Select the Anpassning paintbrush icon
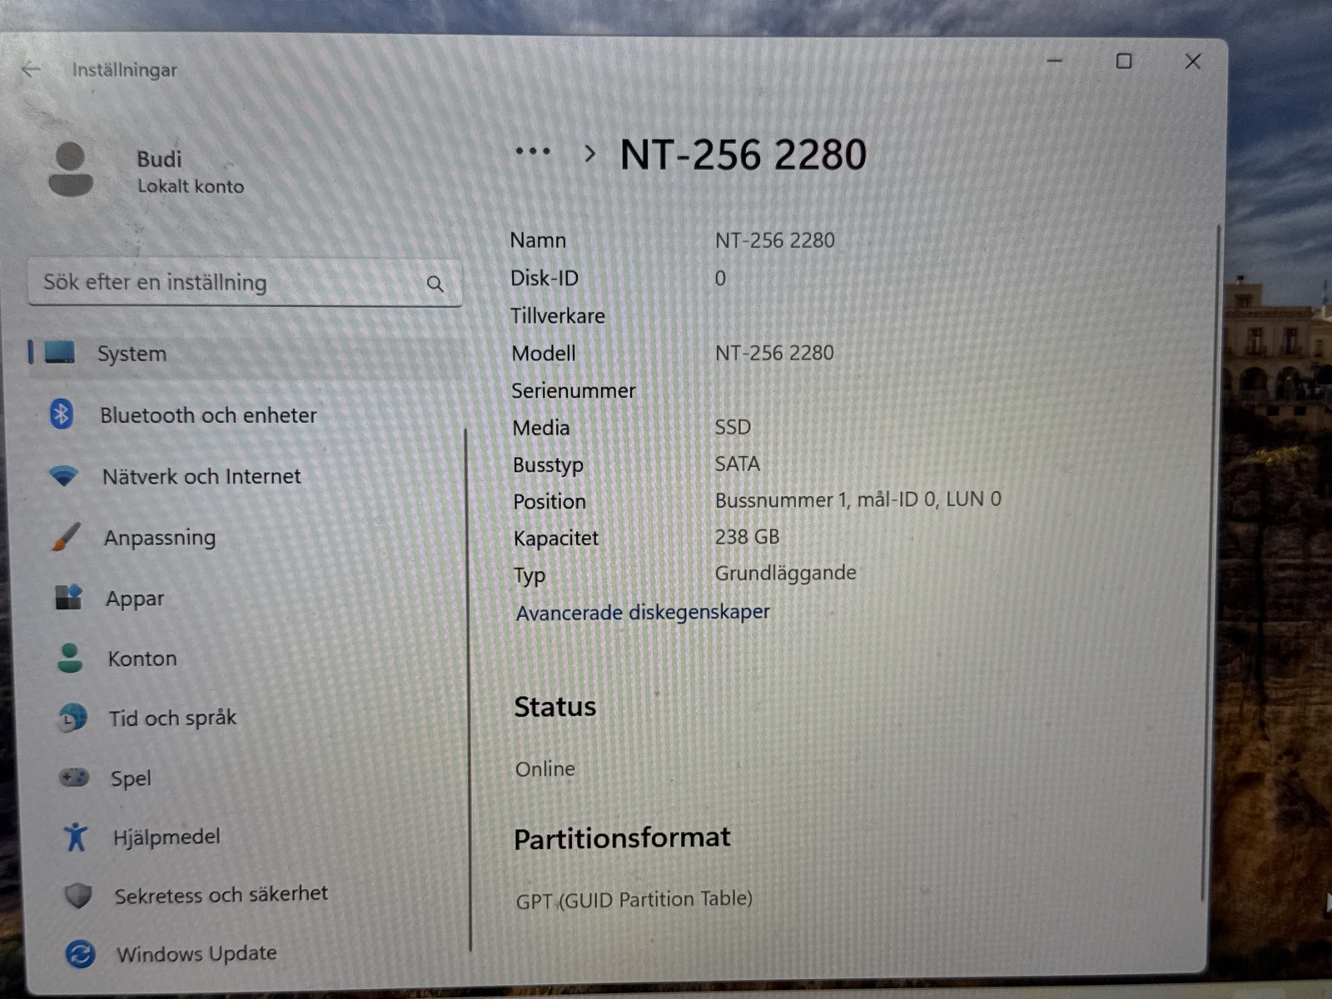The image size is (1332, 999). (x=66, y=537)
